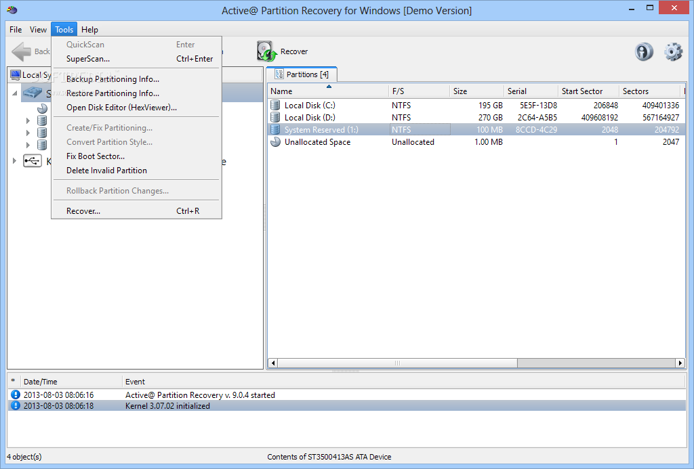Select the third volume cylinder icon in tree
Viewport: 694px width, 469px height.
click(42, 145)
